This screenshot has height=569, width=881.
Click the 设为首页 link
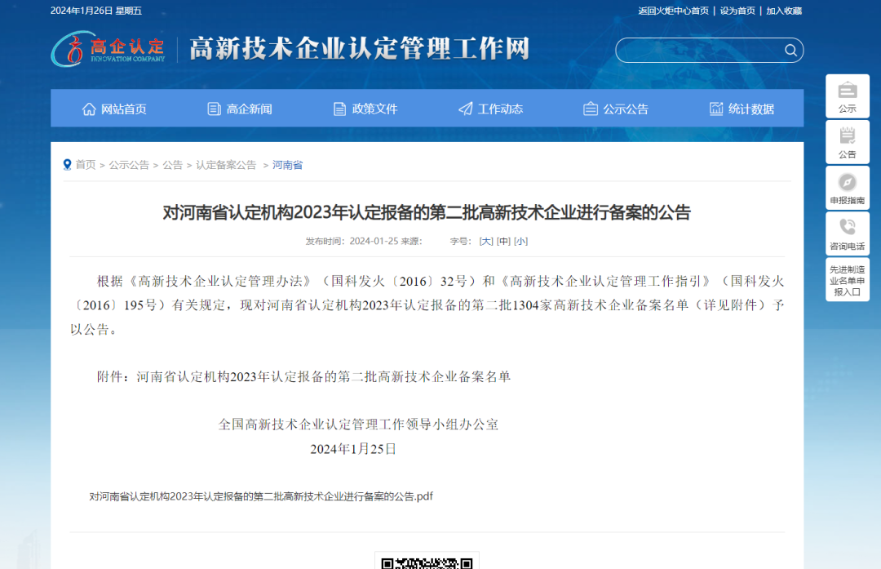tap(737, 11)
